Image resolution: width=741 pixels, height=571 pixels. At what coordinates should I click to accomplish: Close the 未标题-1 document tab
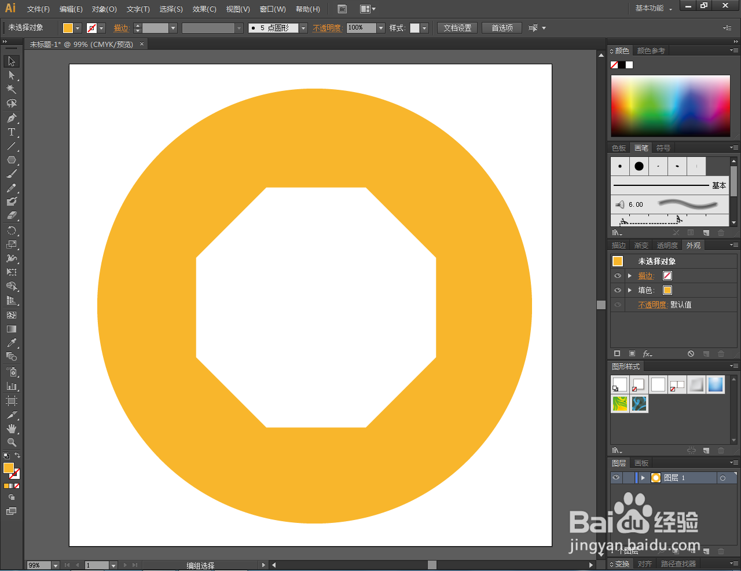coord(142,44)
